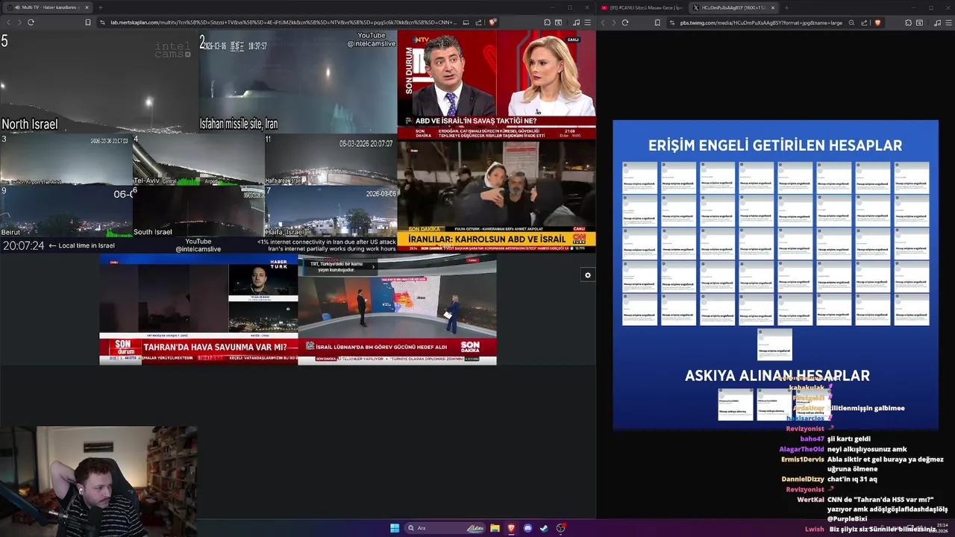Share the pbs.twimg.com image link
Image resolution: width=955 pixels, height=537 pixels.
(864, 22)
